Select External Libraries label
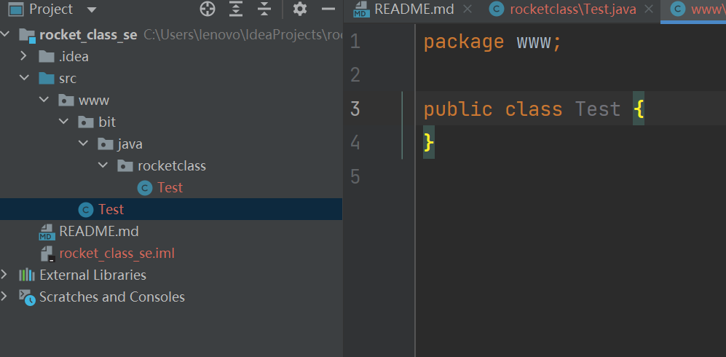Viewport: 726px width, 357px height. (x=93, y=275)
